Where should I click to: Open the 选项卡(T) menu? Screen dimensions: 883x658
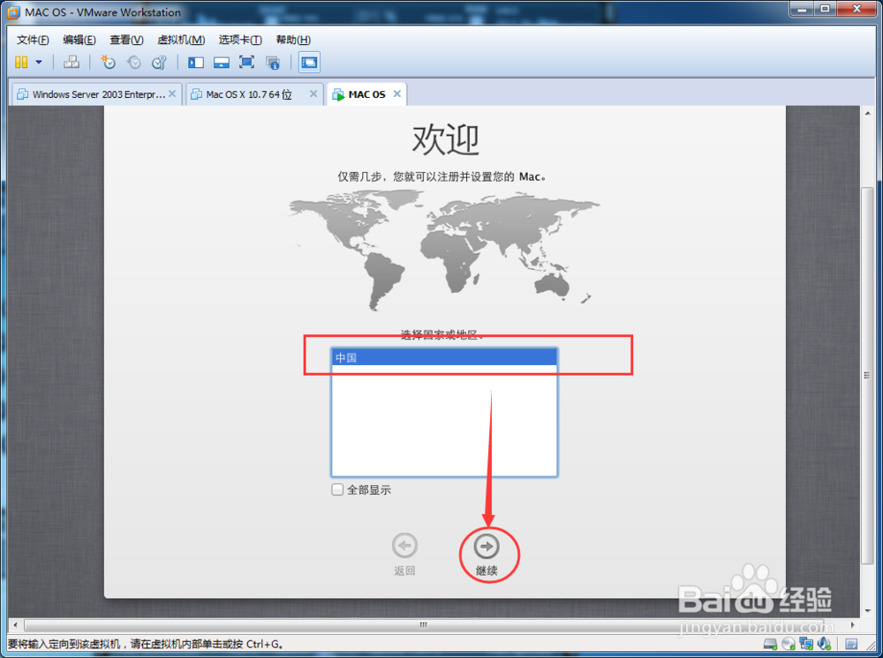pos(240,40)
